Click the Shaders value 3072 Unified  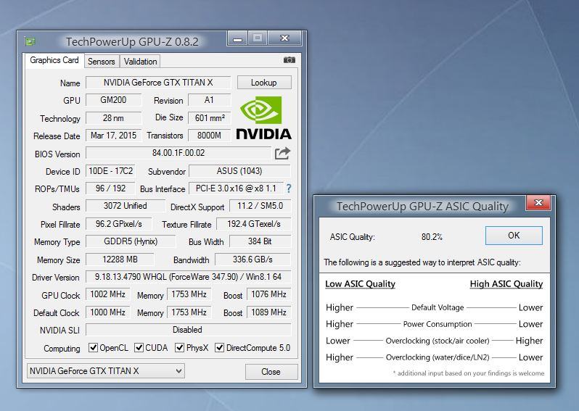tap(126, 206)
